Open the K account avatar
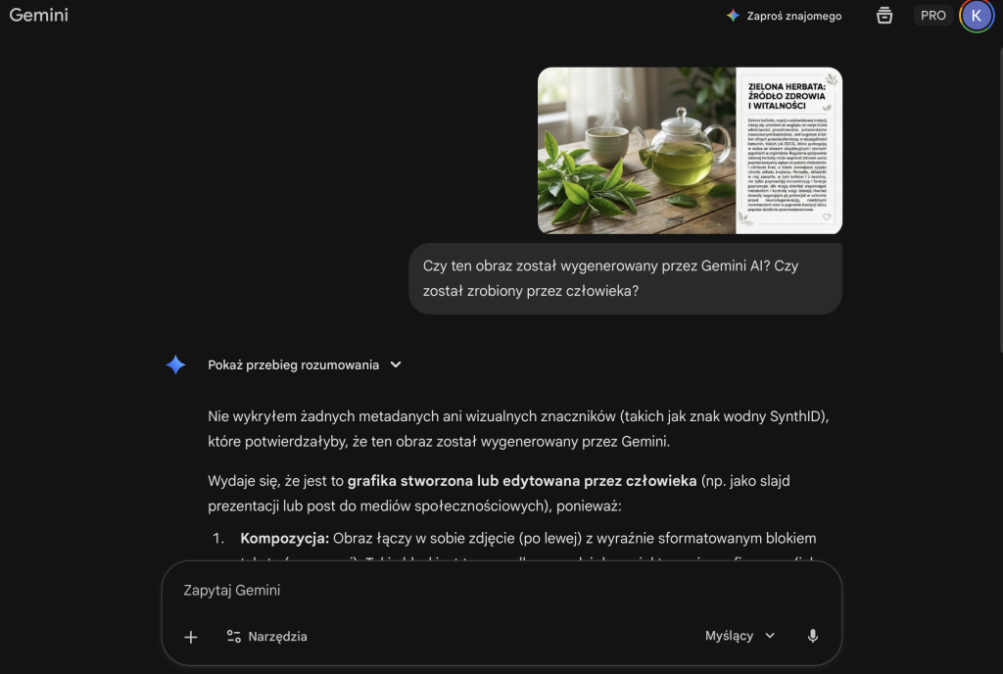 [977, 16]
